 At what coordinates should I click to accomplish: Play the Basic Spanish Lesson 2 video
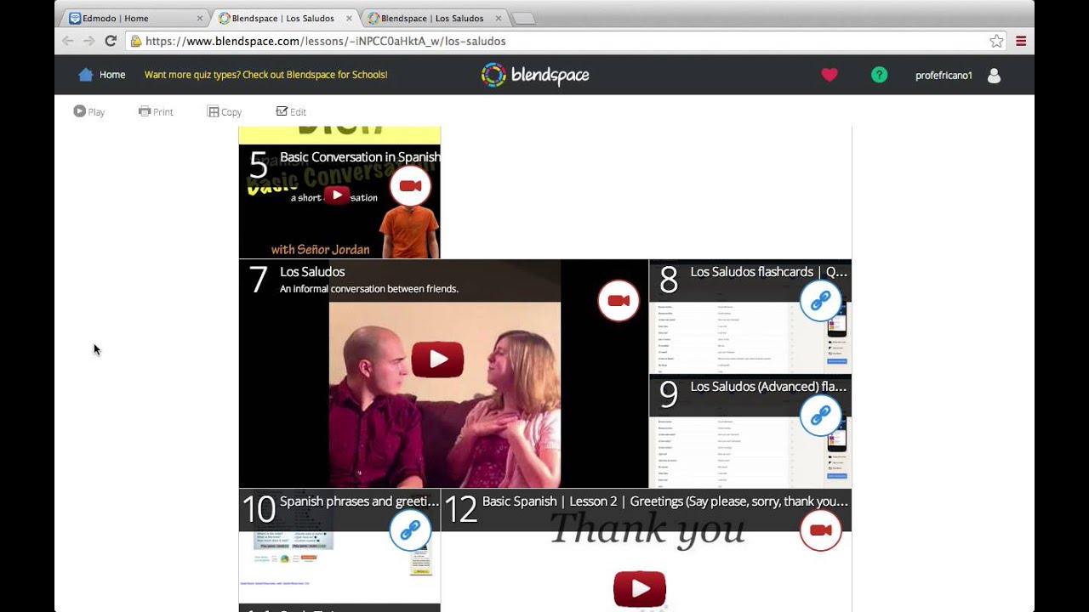640,589
